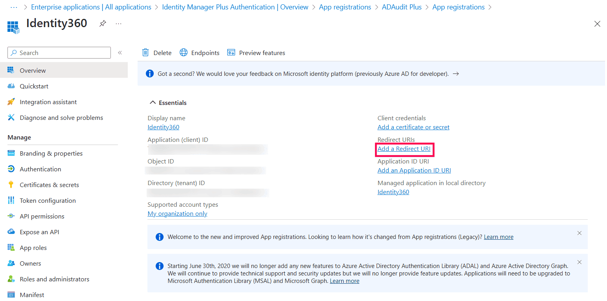
Task: Collapse the Essentials section
Action: [168, 103]
